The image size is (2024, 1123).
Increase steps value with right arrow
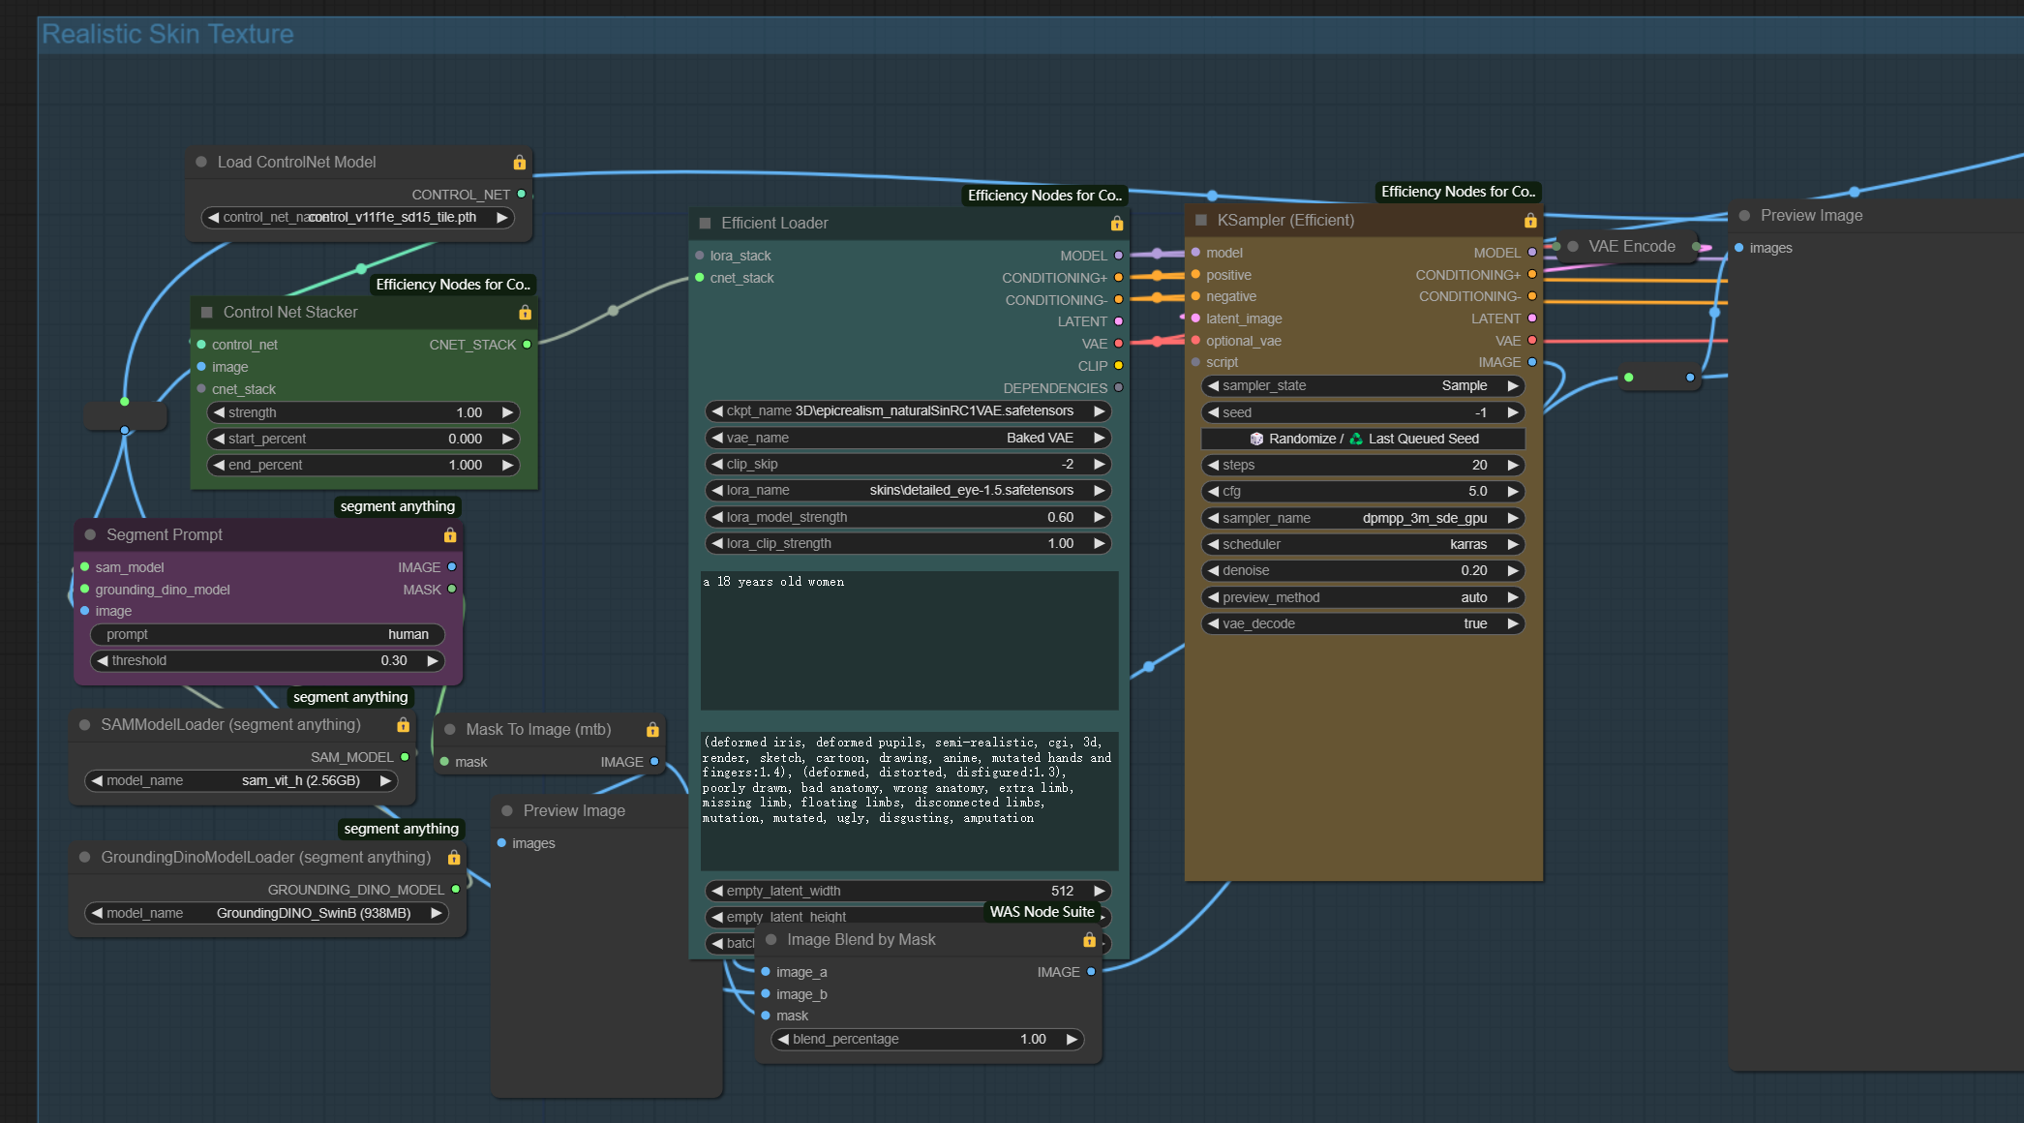[1513, 466]
